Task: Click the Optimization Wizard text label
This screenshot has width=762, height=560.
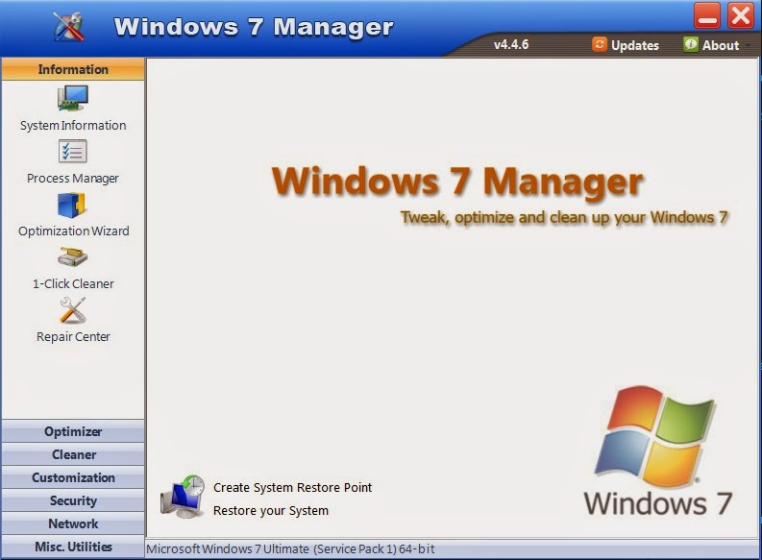Action: click(x=73, y=231)
